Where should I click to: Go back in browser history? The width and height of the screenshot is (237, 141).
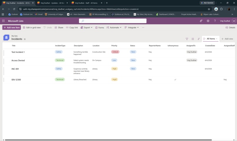pyautogui.click(x=3, y=9)
